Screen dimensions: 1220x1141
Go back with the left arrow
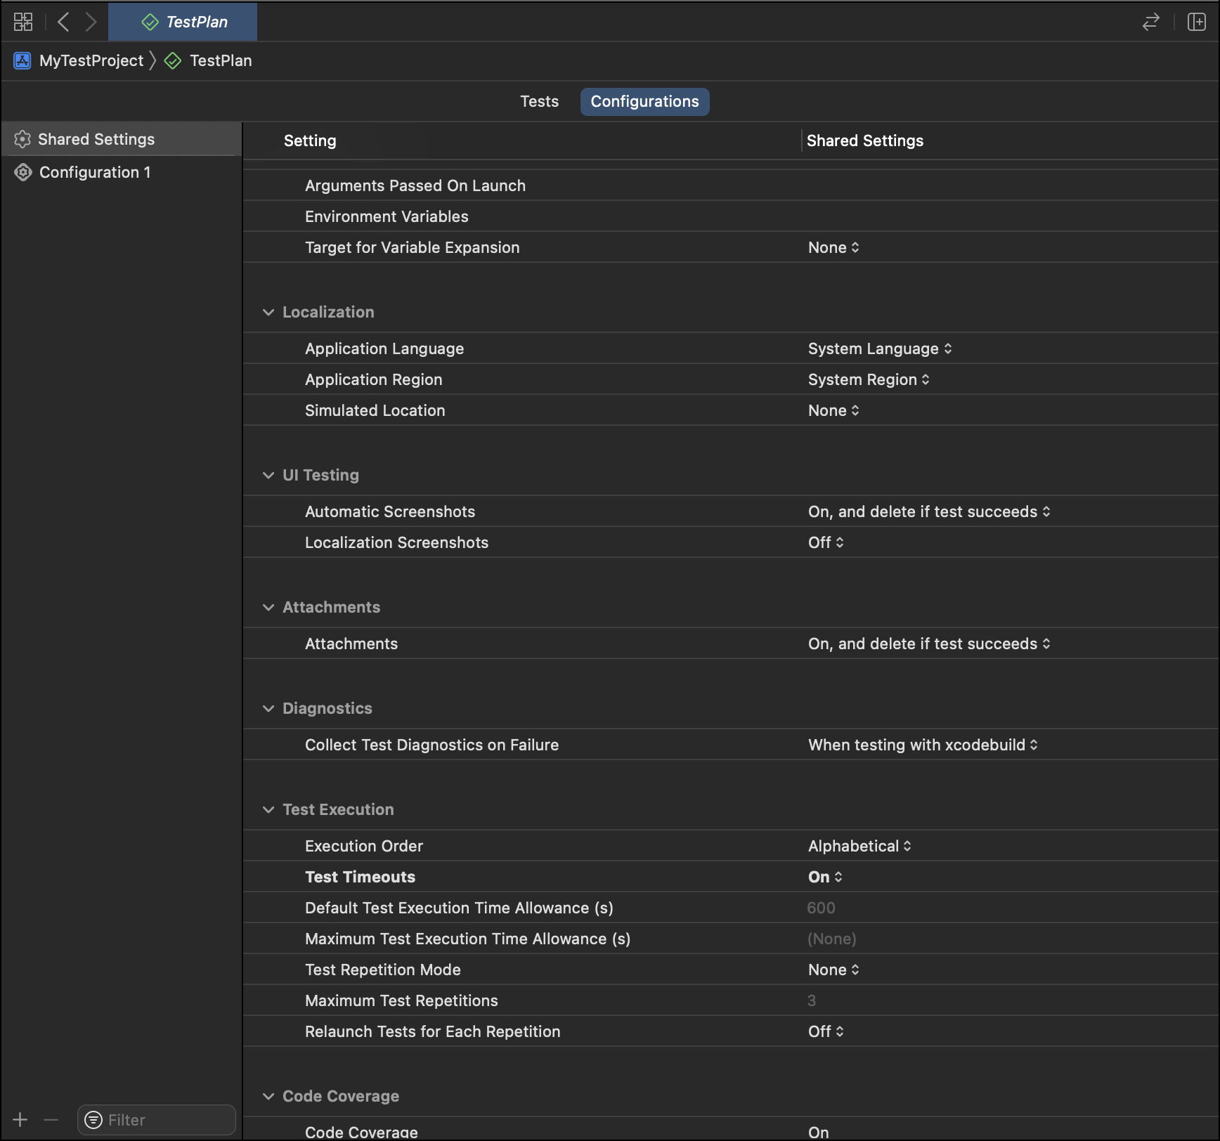(63, 22)
